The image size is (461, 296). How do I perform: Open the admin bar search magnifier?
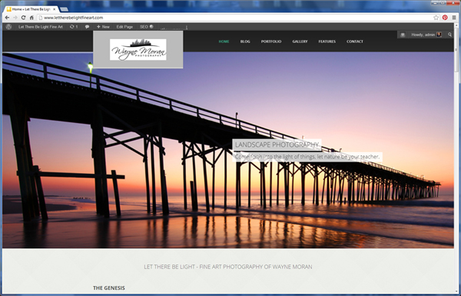[449, 35]
